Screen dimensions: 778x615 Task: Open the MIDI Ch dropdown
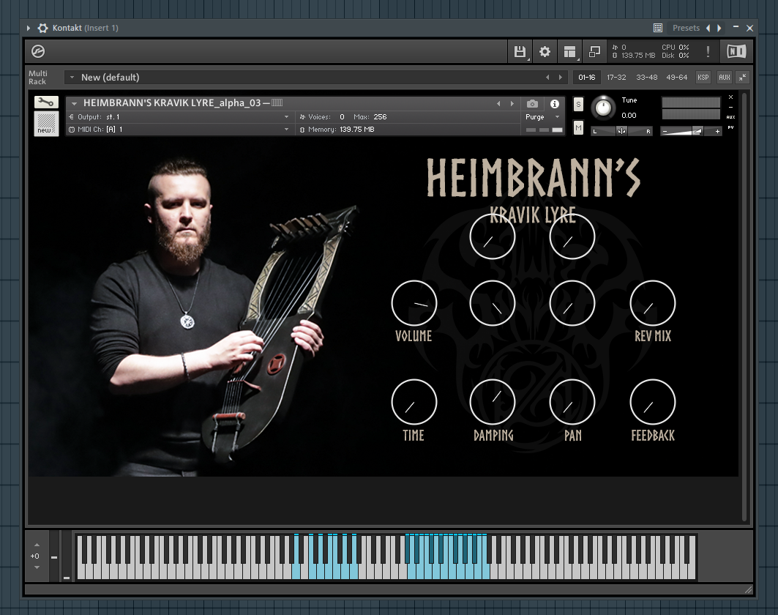pyautogui.click(x=285, y=130)
